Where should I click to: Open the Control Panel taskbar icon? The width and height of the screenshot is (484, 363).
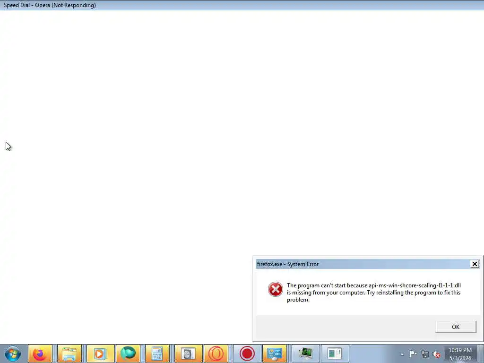click(x=275, y=354)
